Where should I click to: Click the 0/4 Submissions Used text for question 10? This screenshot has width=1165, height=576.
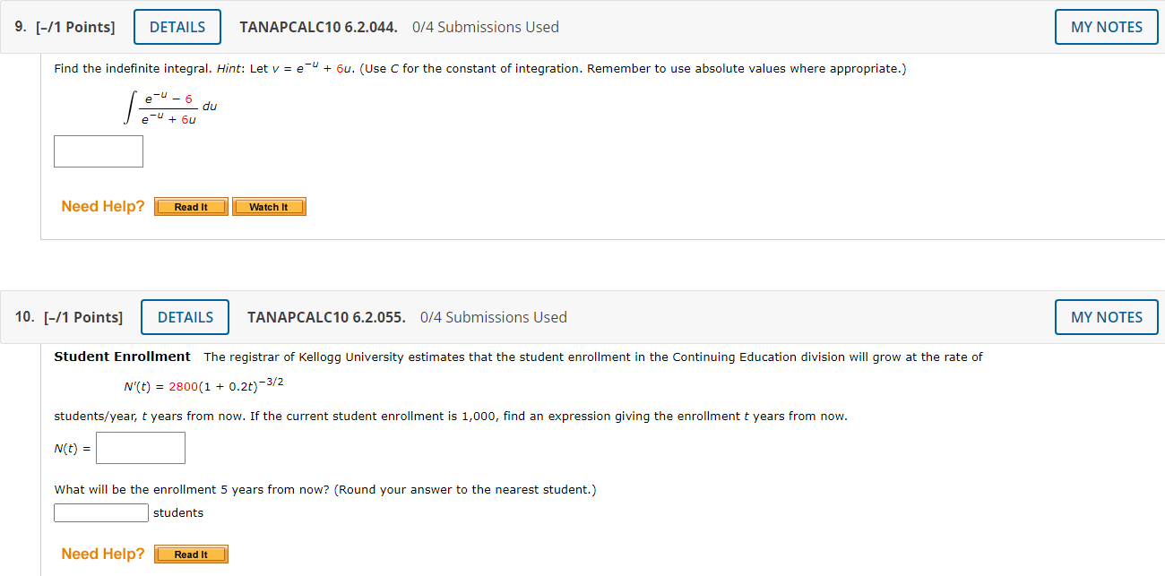[494, 316]
